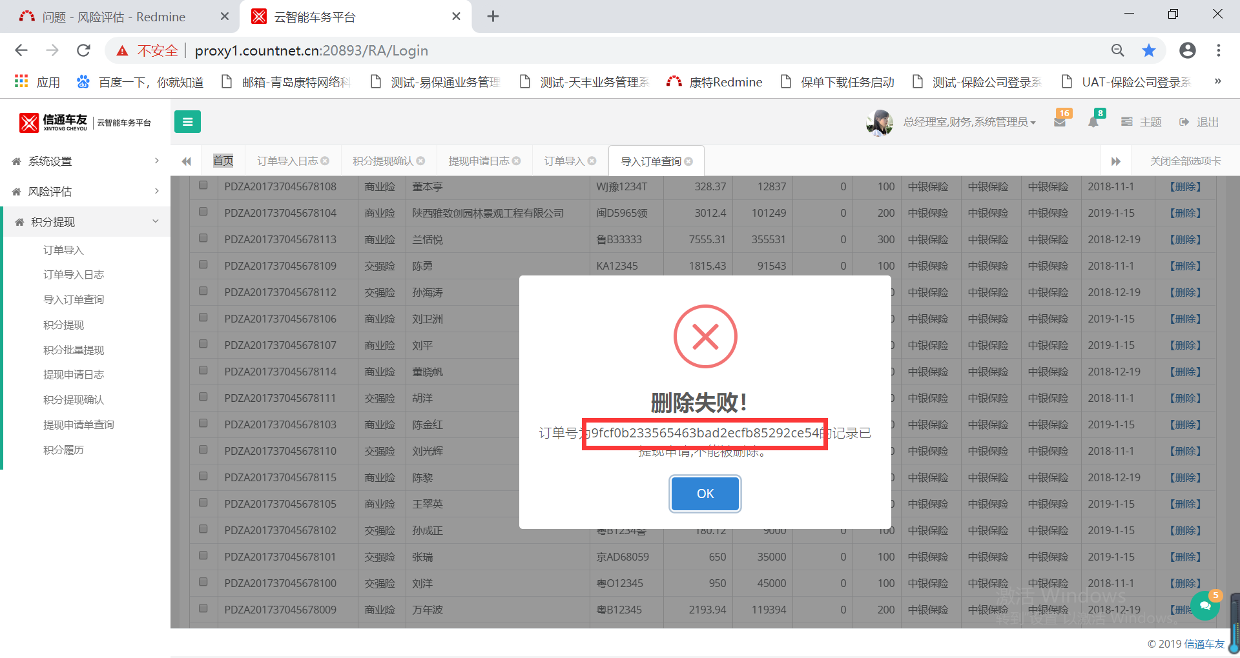This screenshot has width=1240, height=658.
Task: Click 关闭全部选项卡 to close all tabs
Action: click(1185, 161)
